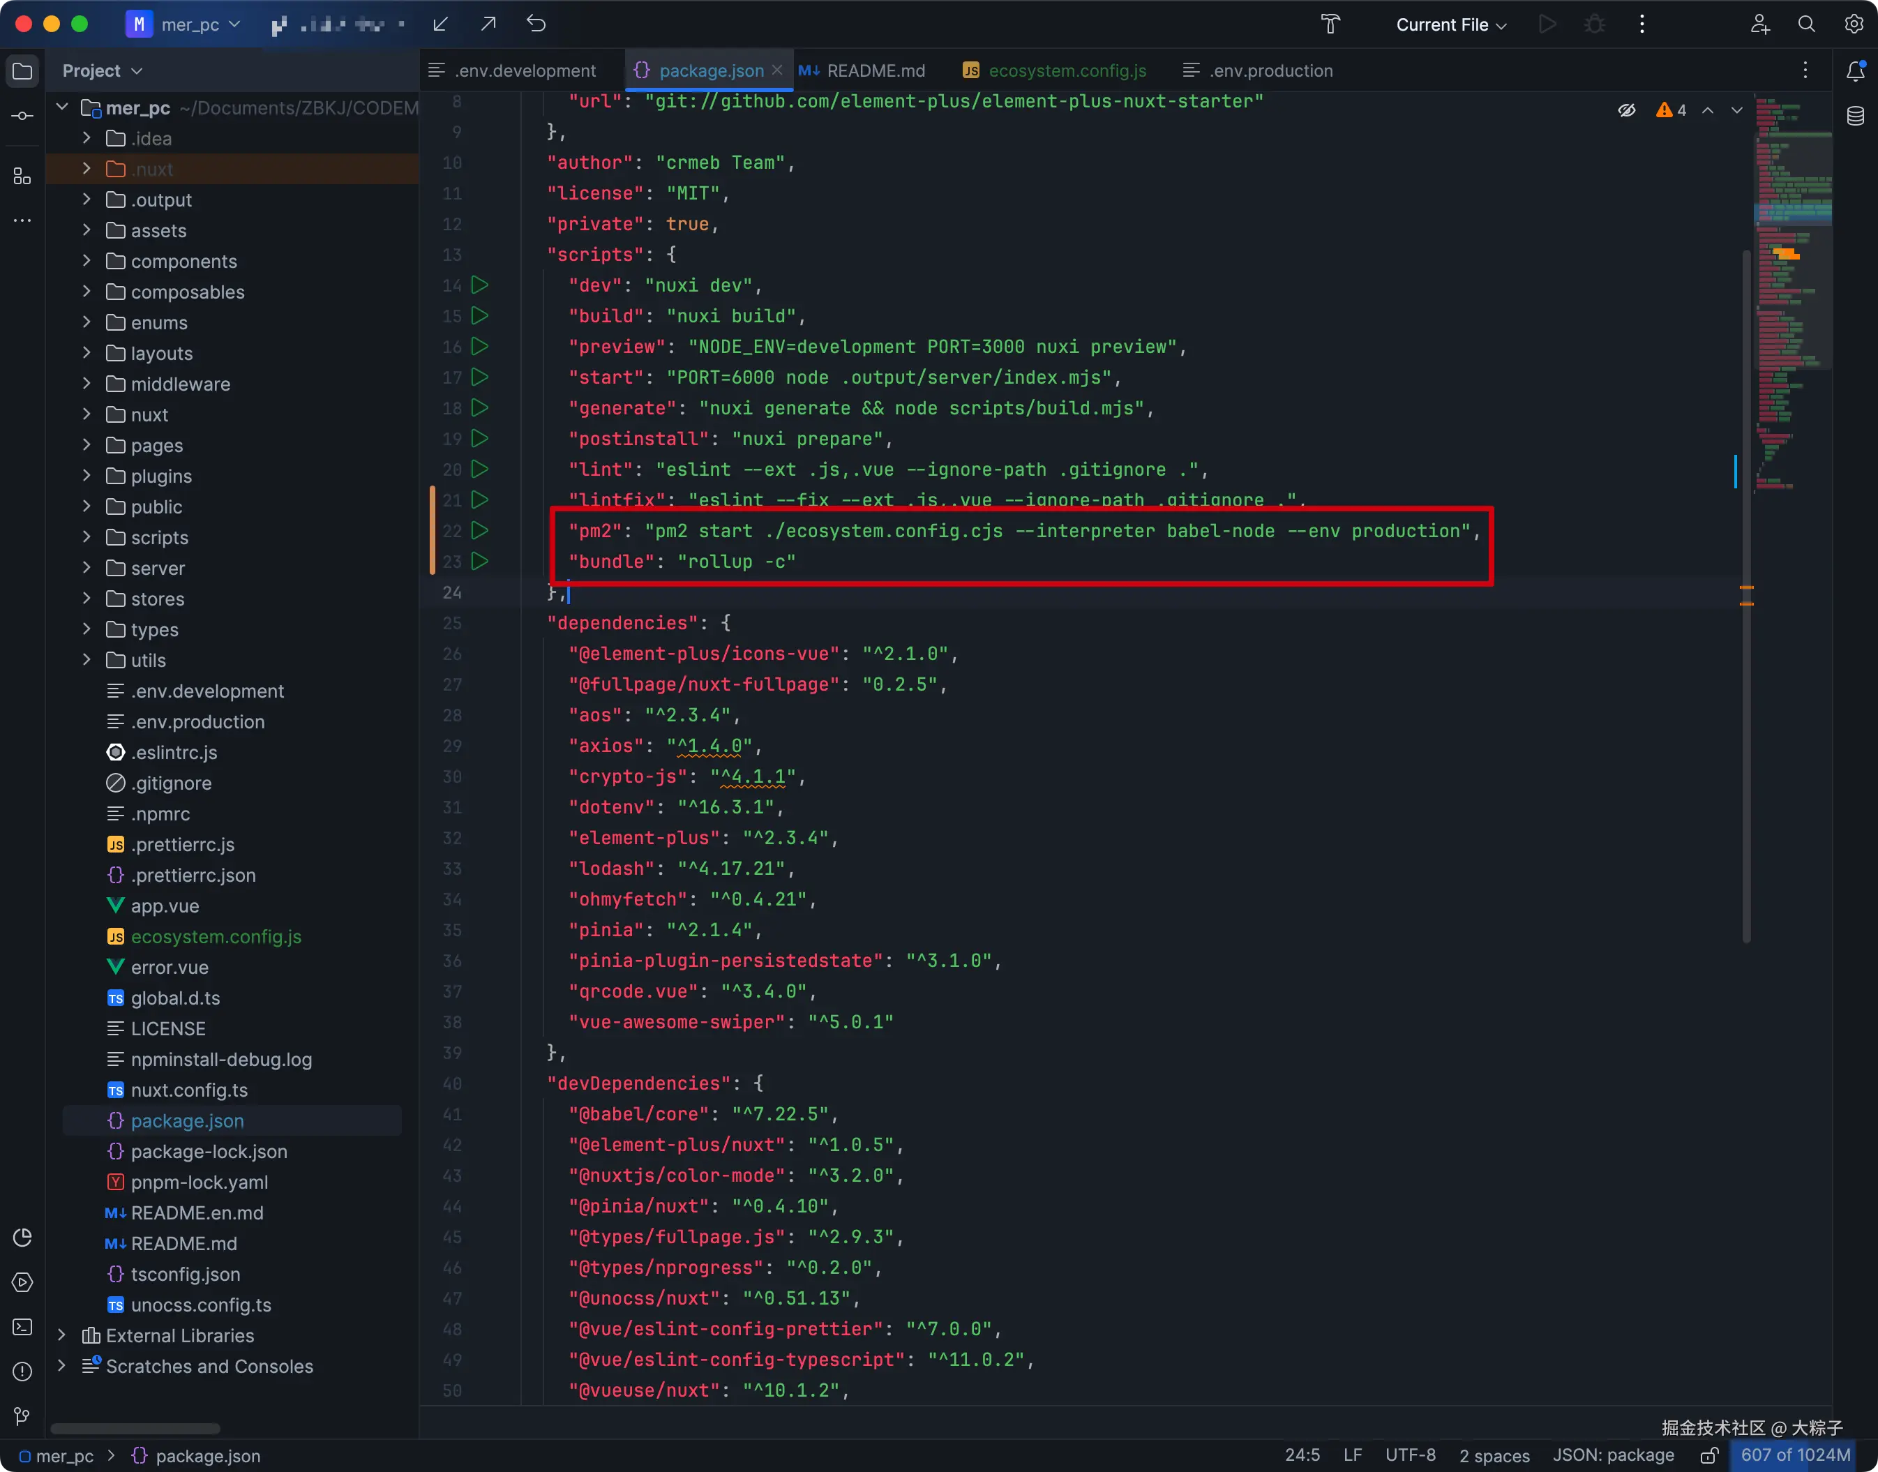Image resolution: width=1878 pixels, height=1472 pixels.
Task: Run the "dev" script gutter arrow
Action: pyautogui.click(x=480, y=285)
